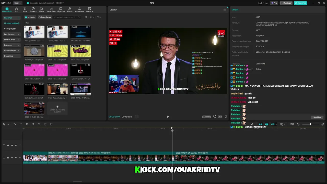
Task: Click the Undo arrow in timeline toolbar
Action: tap(15, 124)
